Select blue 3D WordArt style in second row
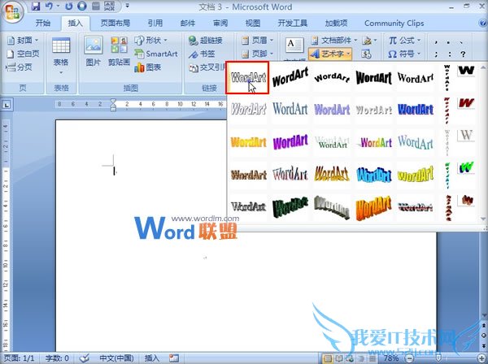The image size is (488, 364). click(415, 110)
